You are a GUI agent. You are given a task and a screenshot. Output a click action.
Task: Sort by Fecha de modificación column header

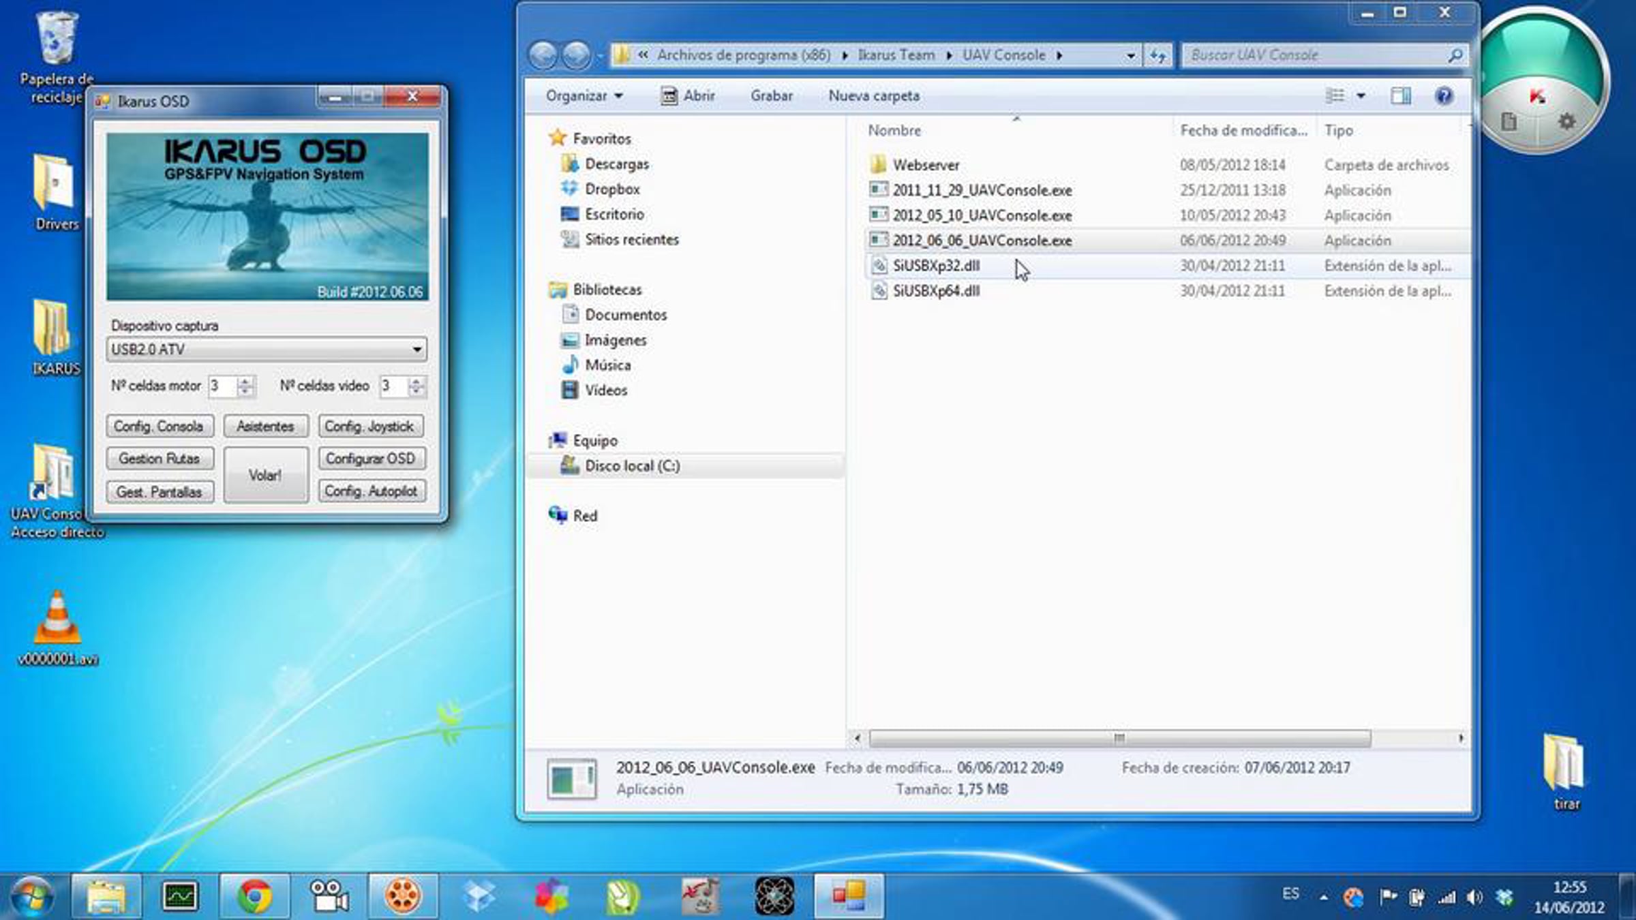pos(1244,130)
